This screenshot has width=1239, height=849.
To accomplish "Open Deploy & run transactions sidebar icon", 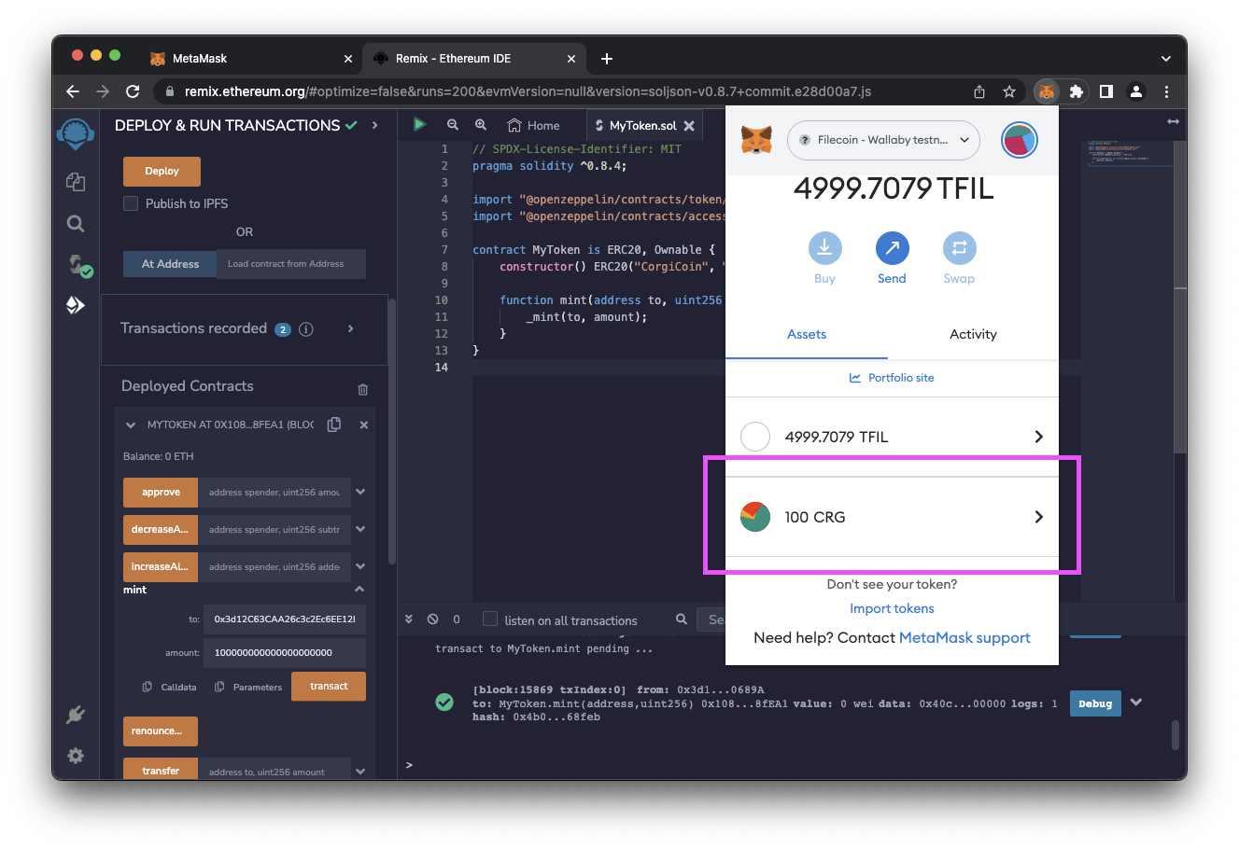I will tap(76, 305).
